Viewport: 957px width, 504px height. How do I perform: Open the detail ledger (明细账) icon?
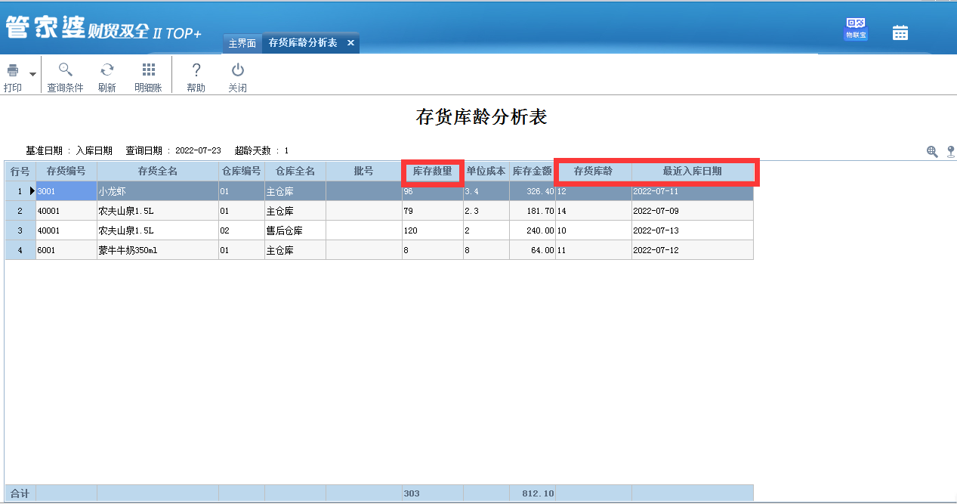[149, 70]
